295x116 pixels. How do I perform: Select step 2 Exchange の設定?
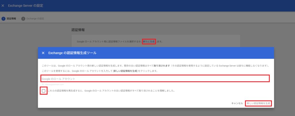[33, 19]
